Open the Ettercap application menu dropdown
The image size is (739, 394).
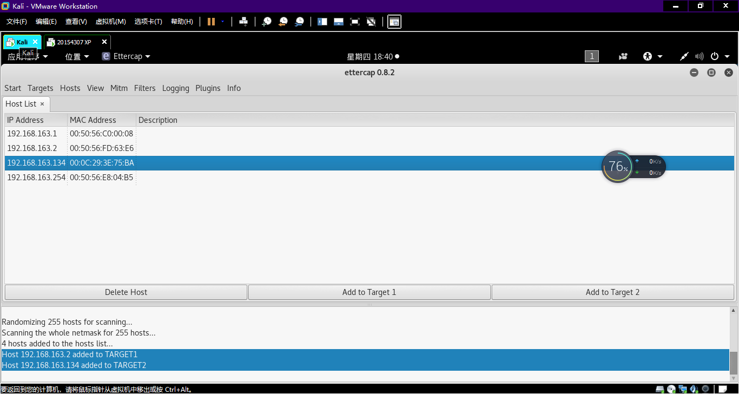pos(126,56)
